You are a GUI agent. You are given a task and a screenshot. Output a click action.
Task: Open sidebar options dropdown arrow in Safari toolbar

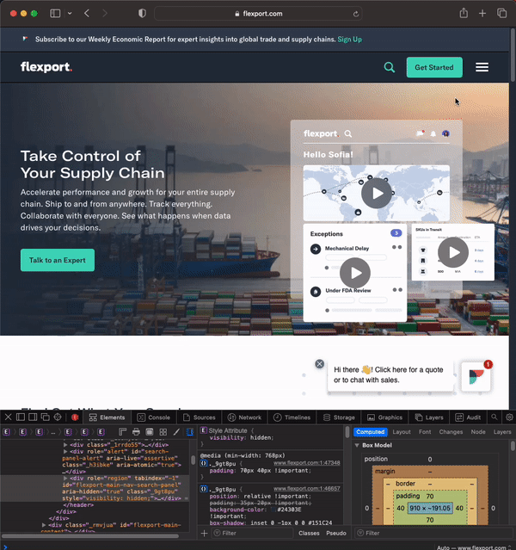click(70, 14)
